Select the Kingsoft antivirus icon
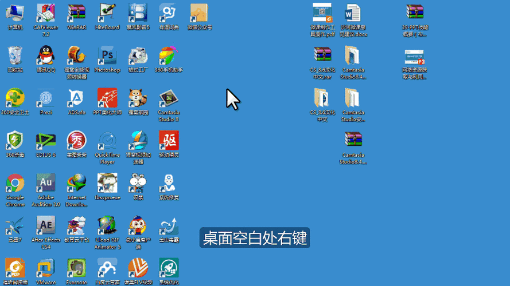This screenshot has height=286, width=510. [169, 225]
